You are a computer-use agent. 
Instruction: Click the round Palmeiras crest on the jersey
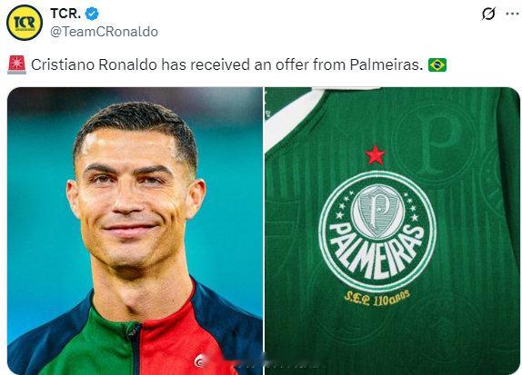(x=377, y=232)
